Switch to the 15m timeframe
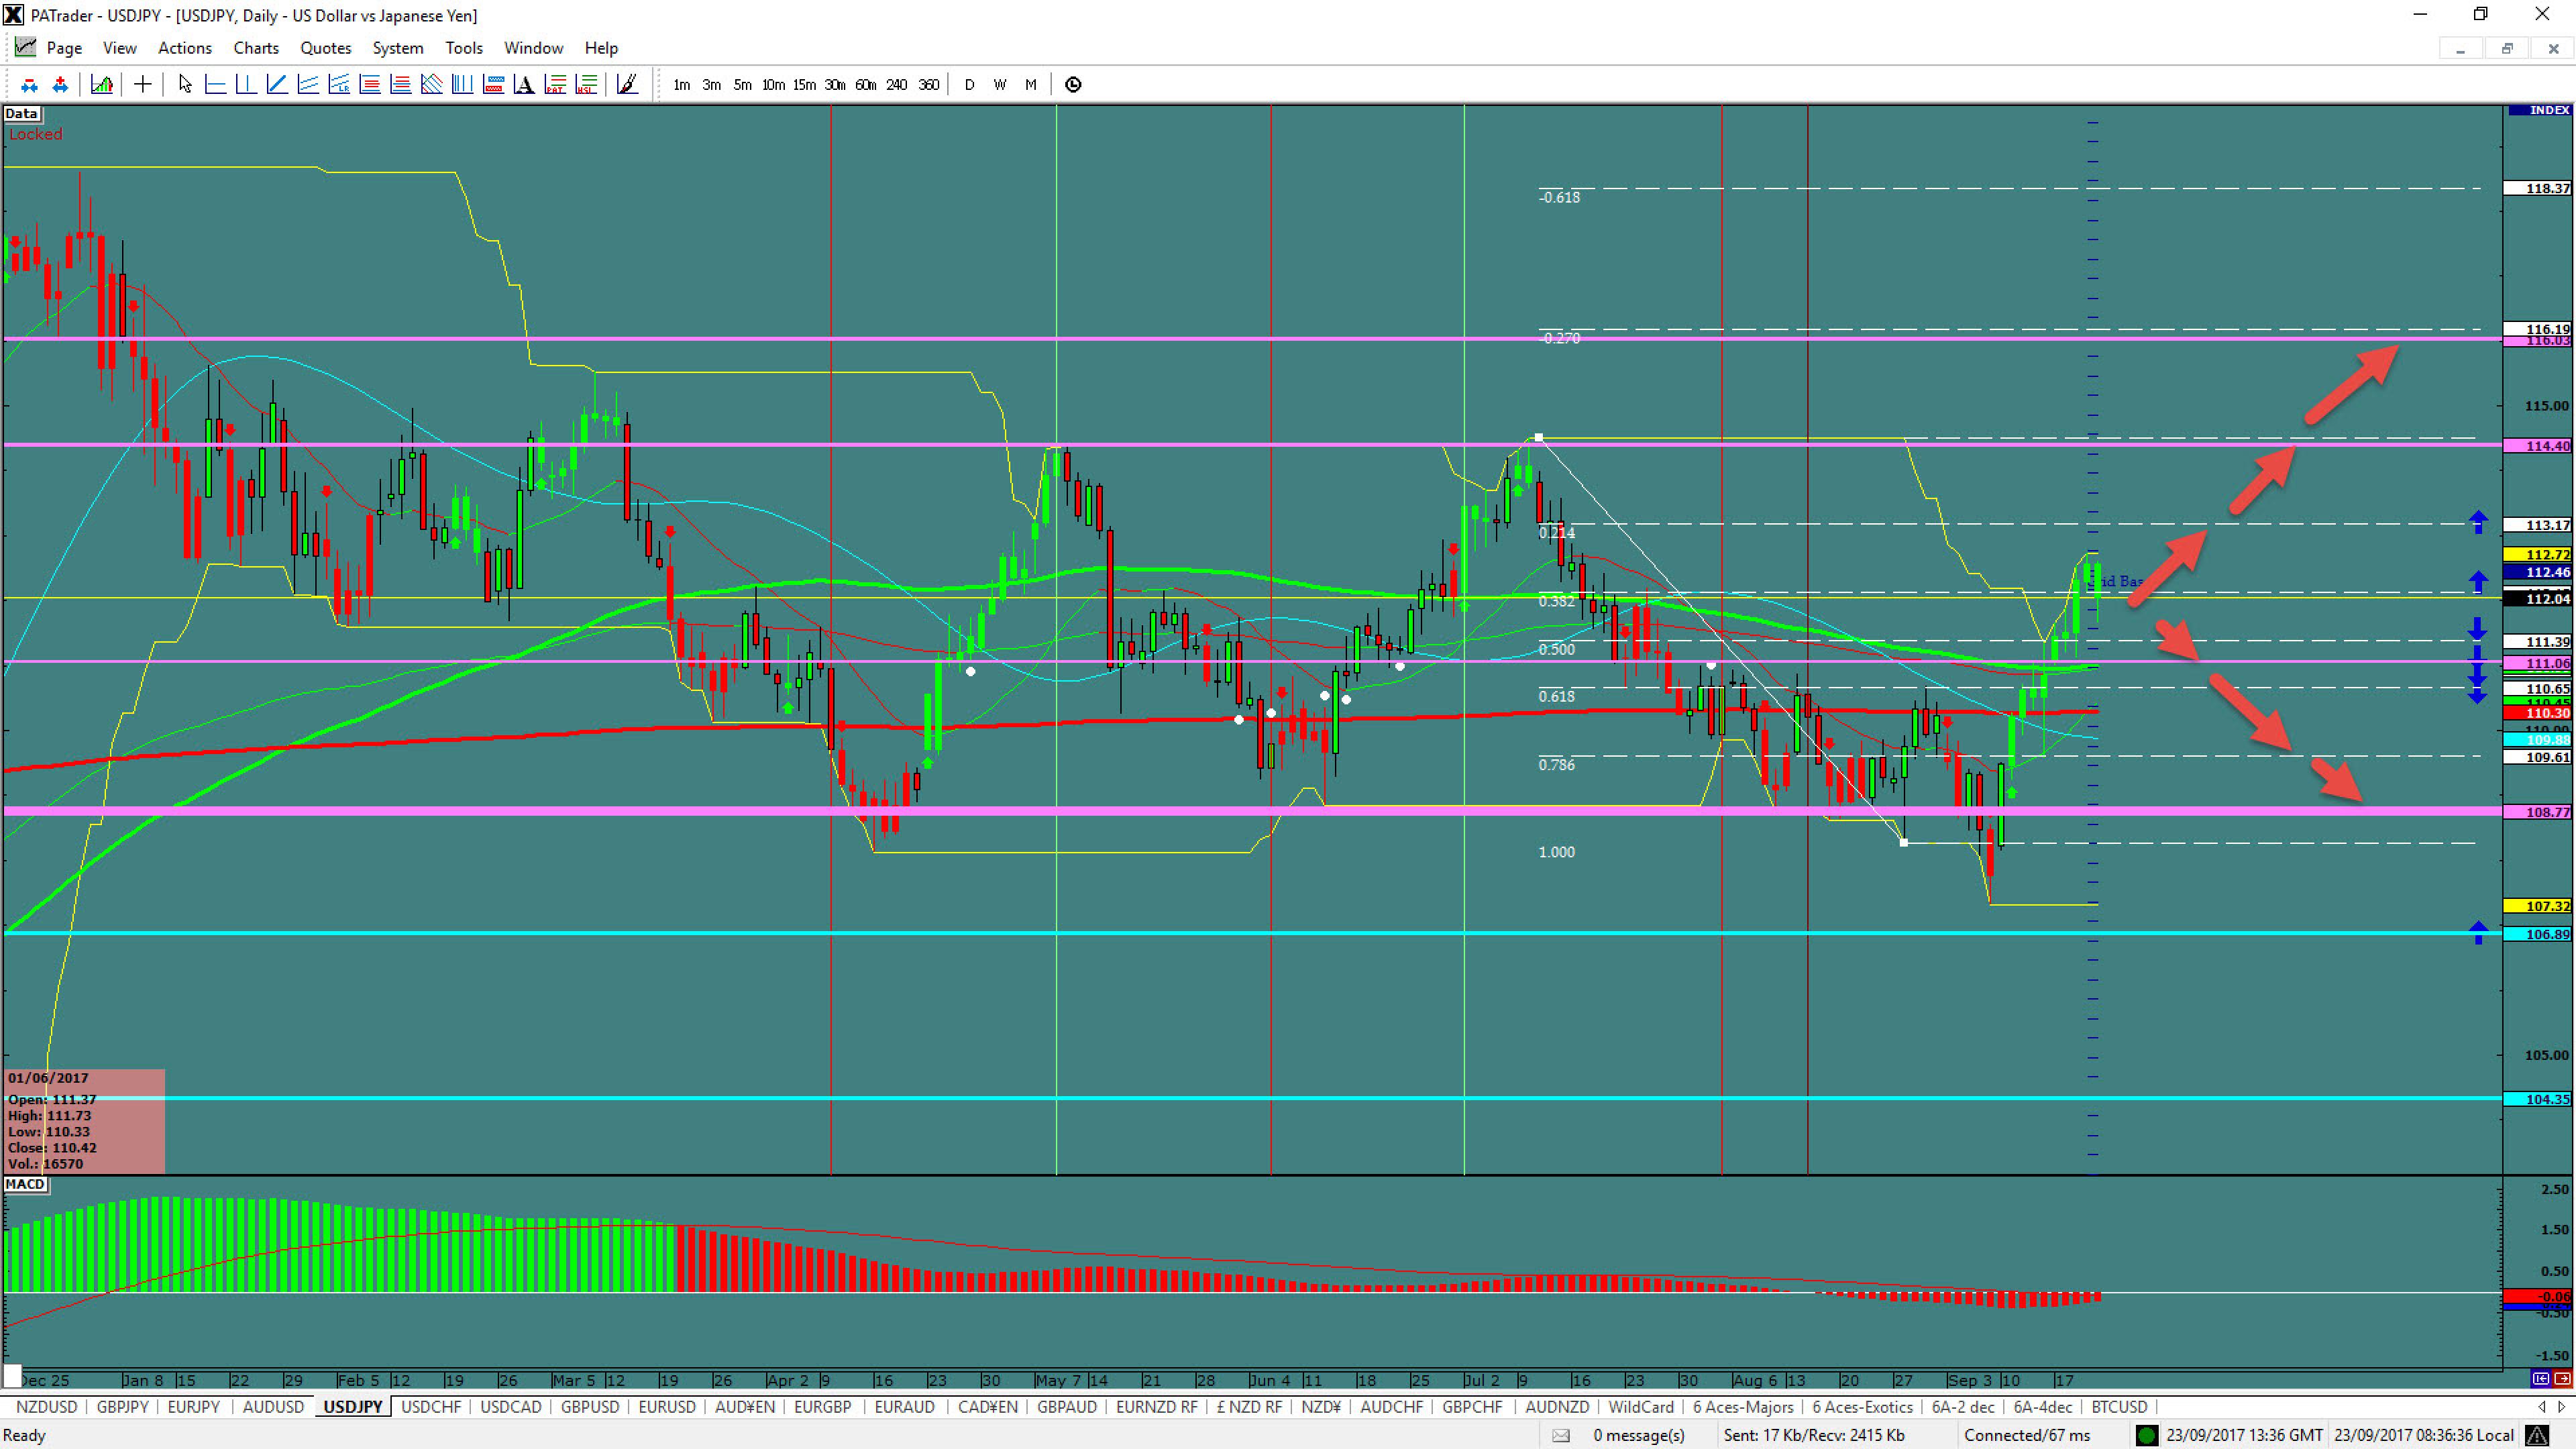Viewport: 2576px width, 1449px height. click(x=804, y=85)
